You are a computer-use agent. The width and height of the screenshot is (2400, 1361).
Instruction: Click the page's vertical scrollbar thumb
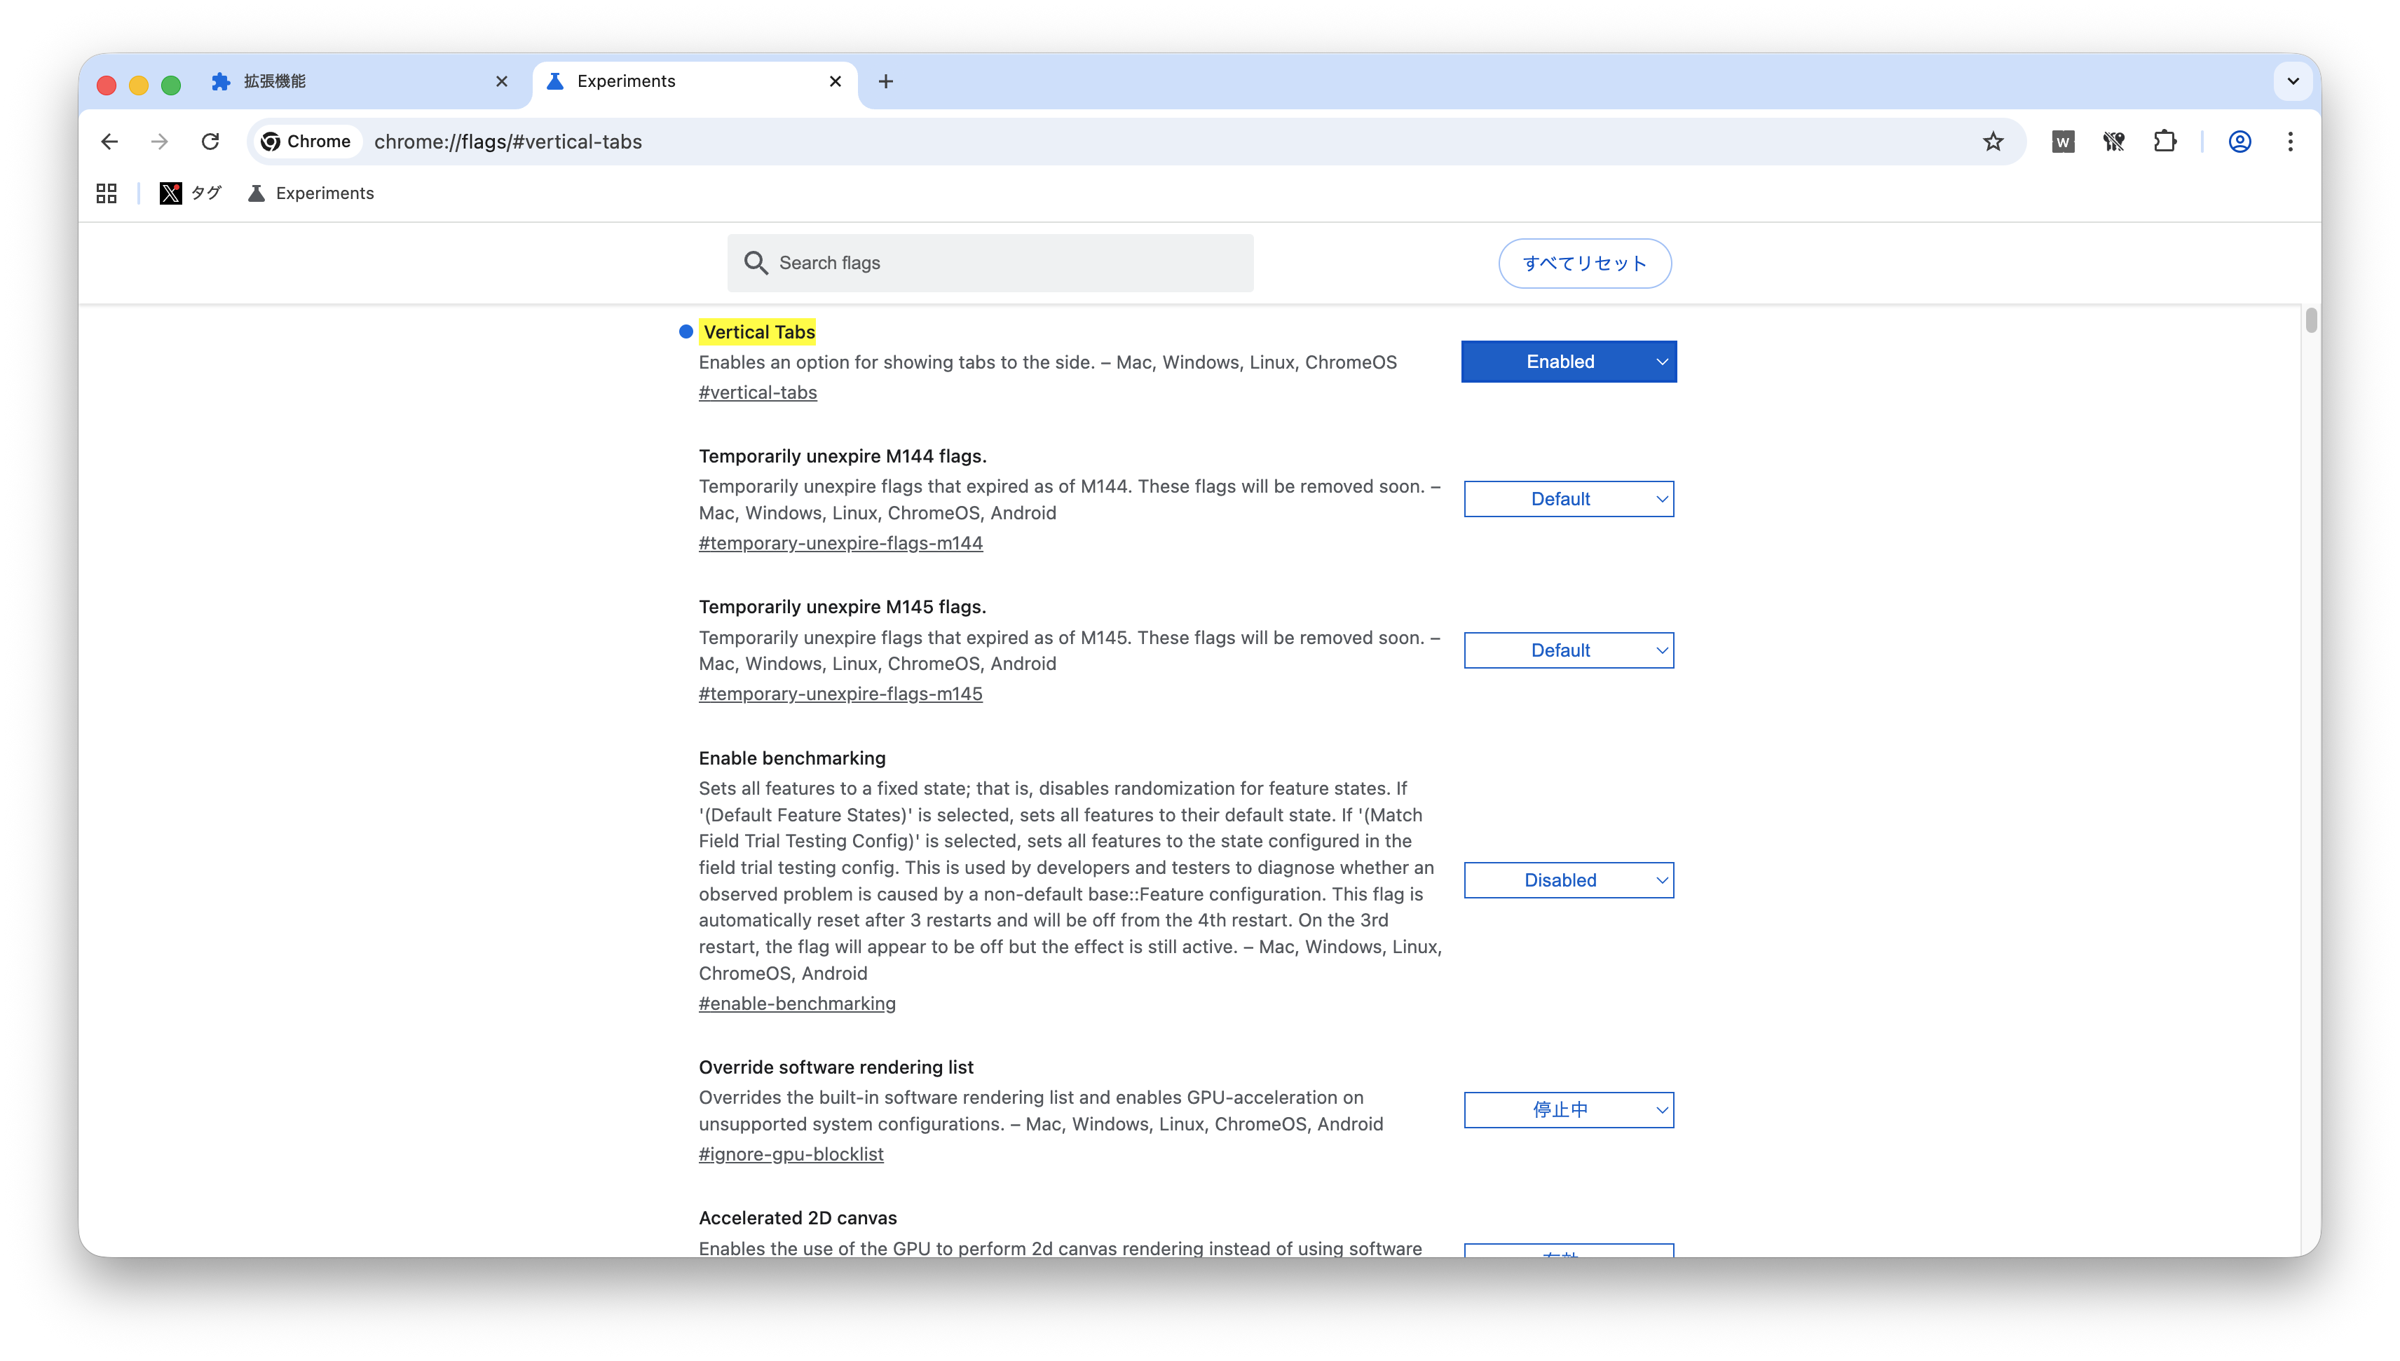pos(2310,320)
